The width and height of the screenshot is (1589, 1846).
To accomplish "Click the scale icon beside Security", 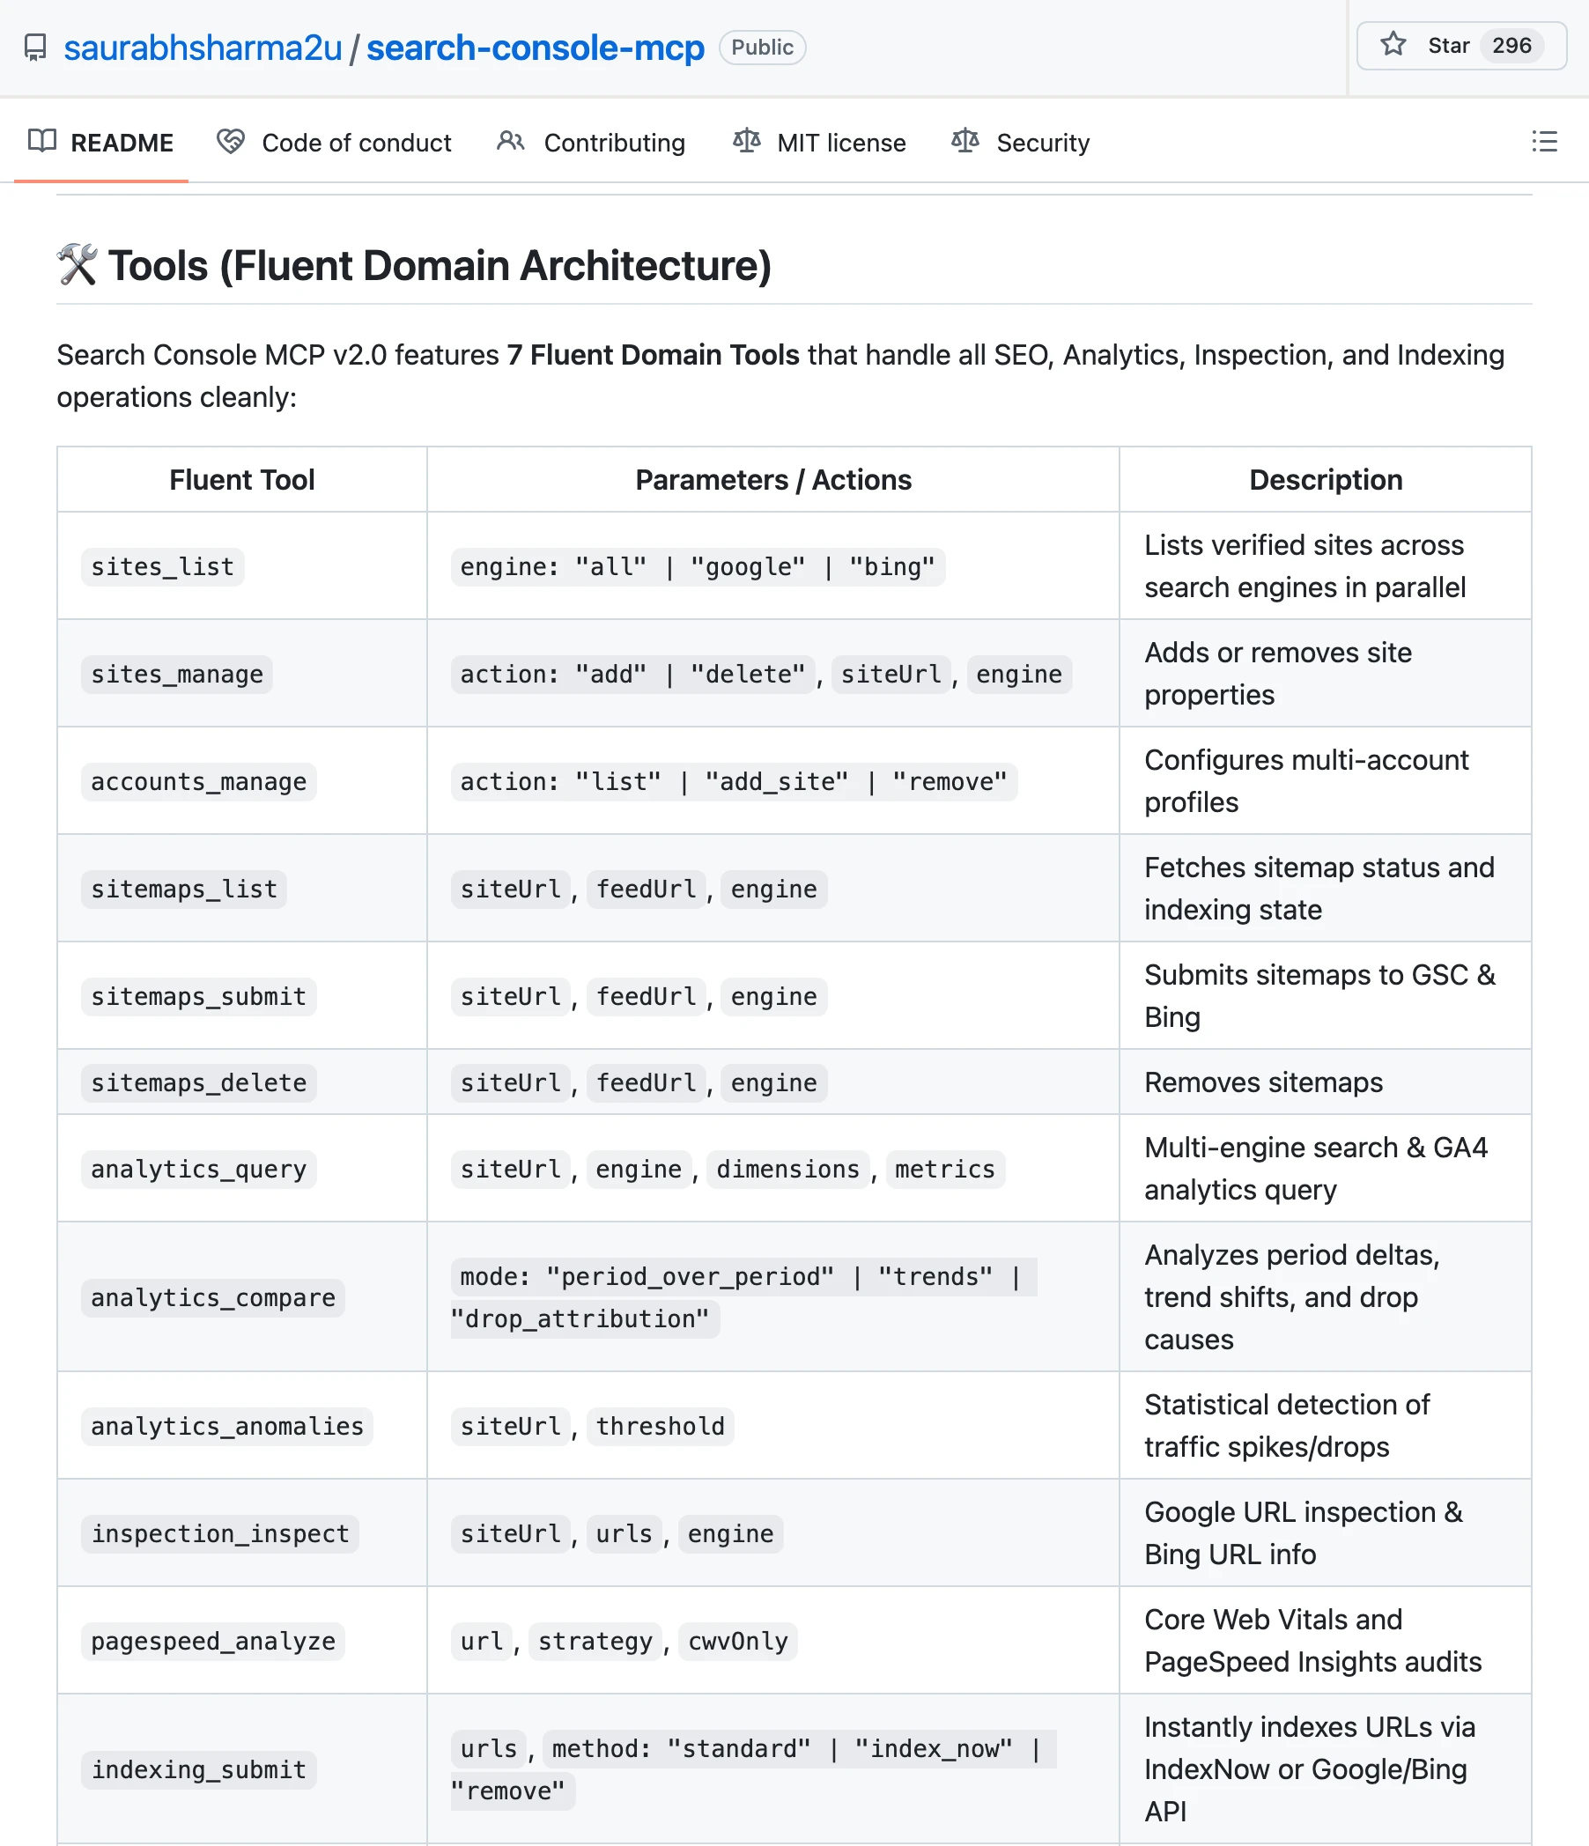I will [x=965, y=141].
